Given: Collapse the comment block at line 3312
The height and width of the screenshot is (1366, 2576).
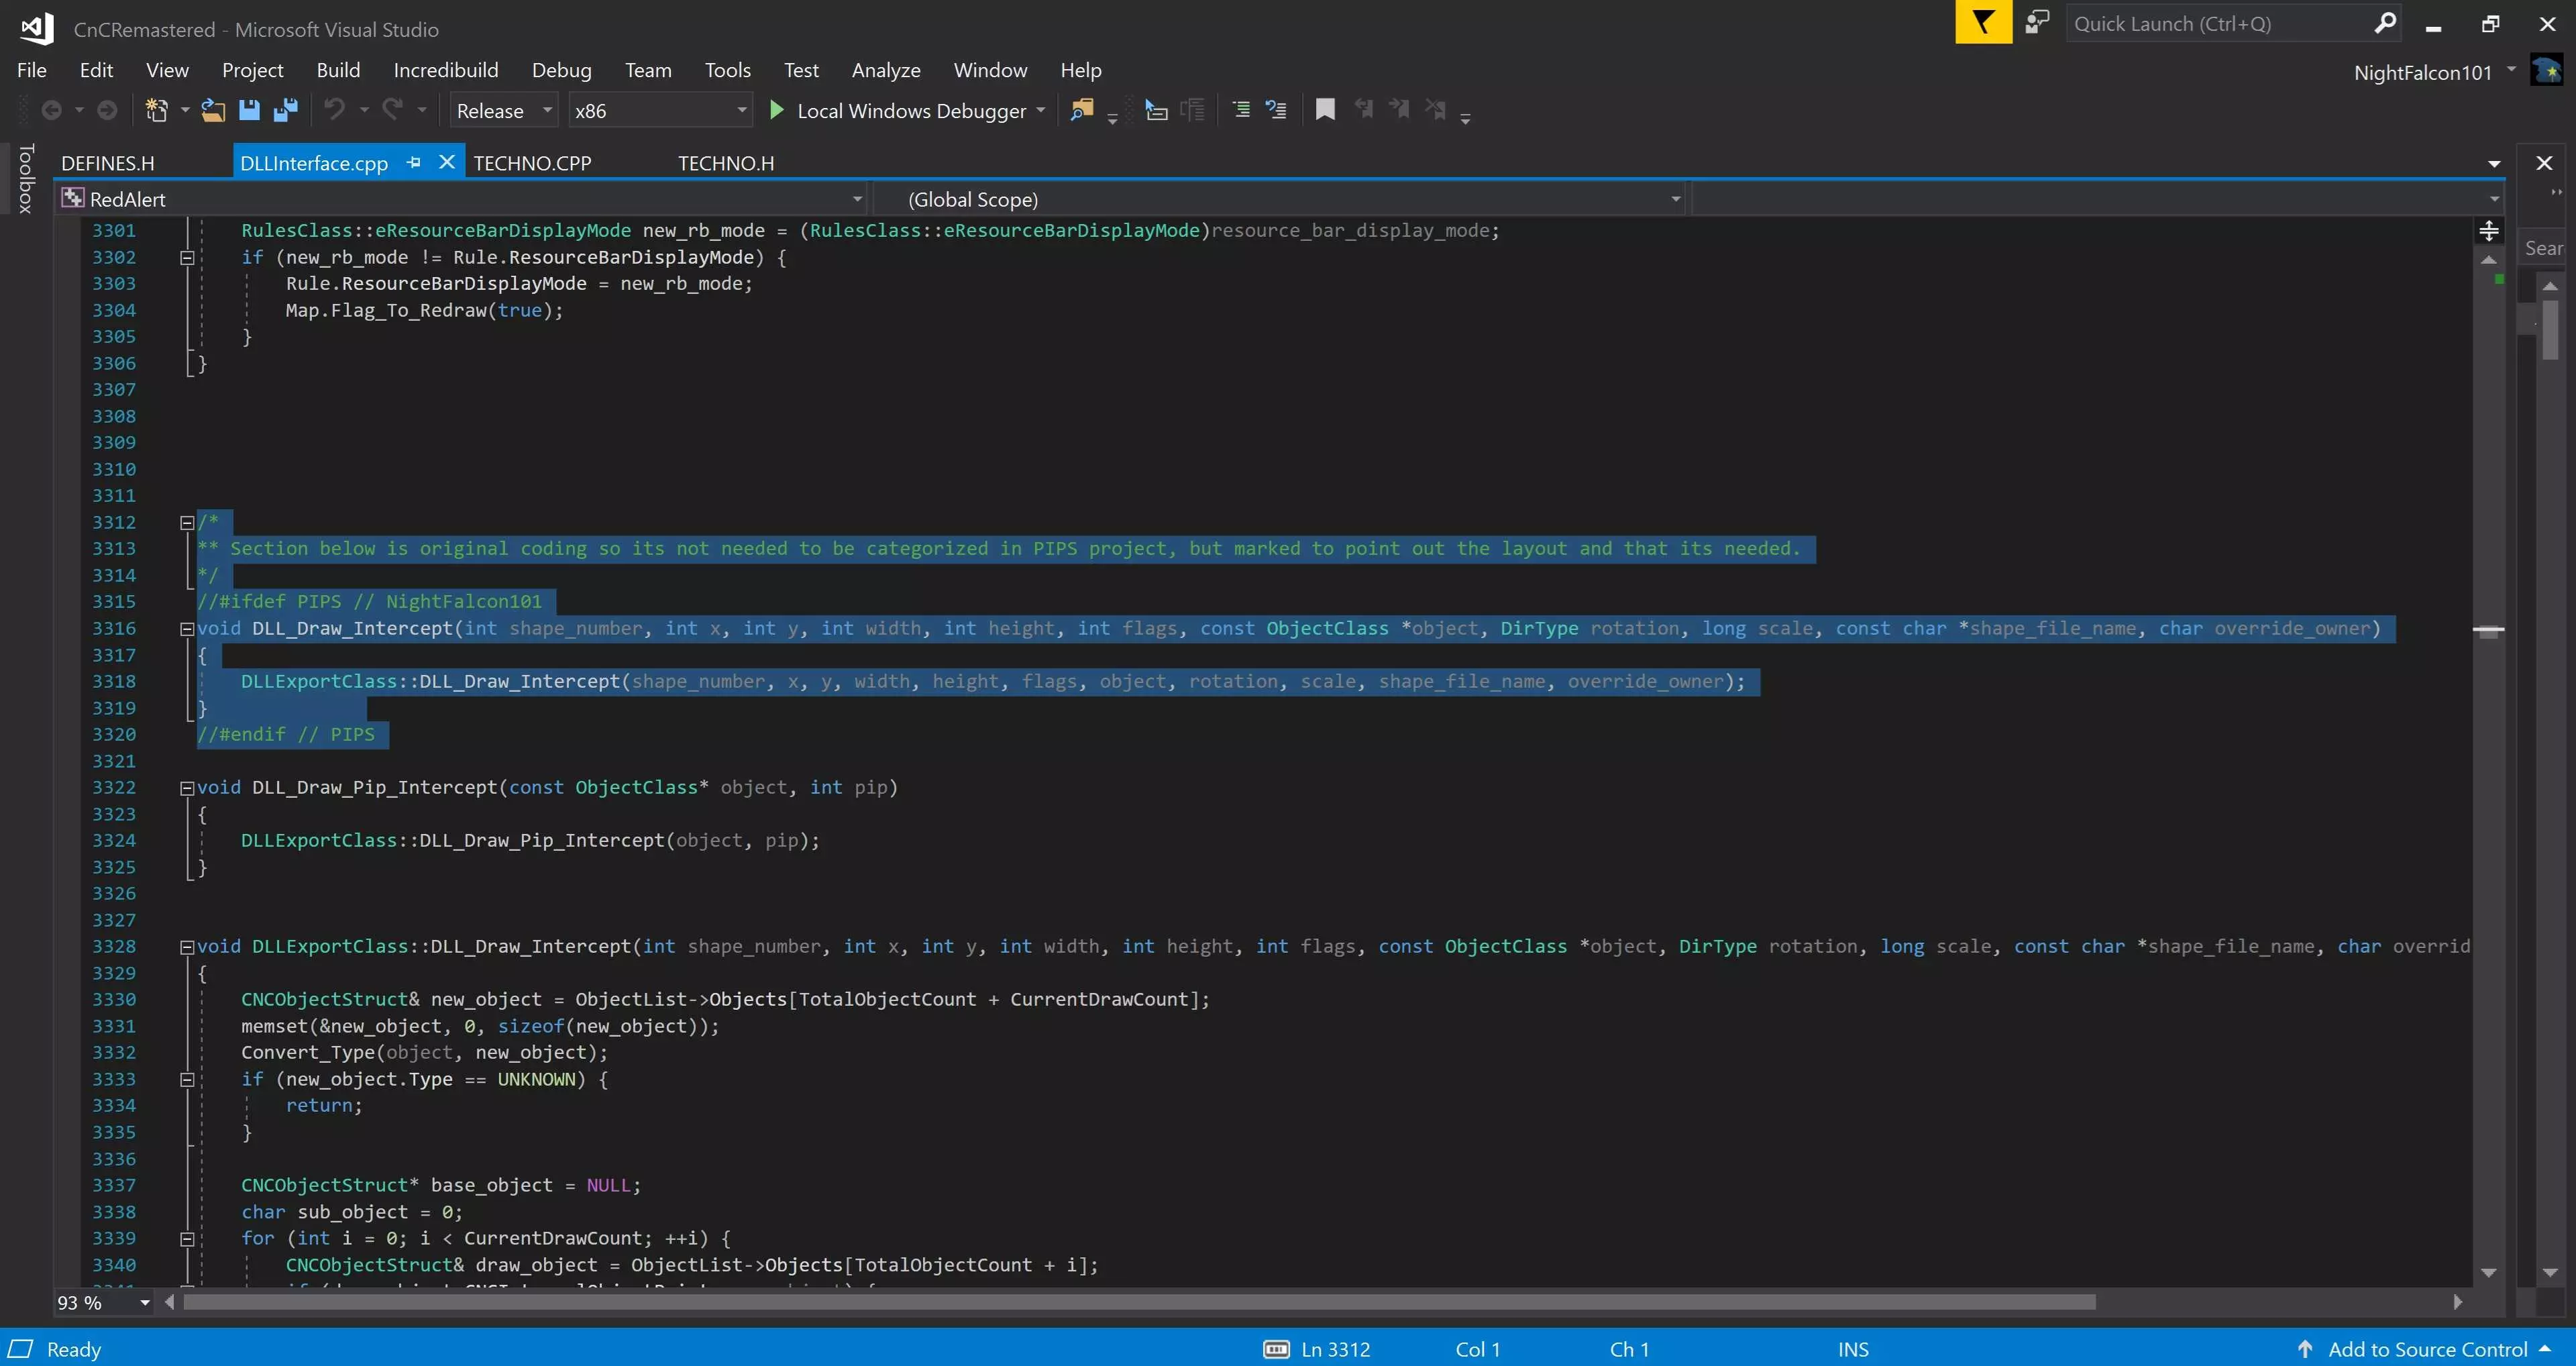Looking at the screenshot, I should 186,522.
